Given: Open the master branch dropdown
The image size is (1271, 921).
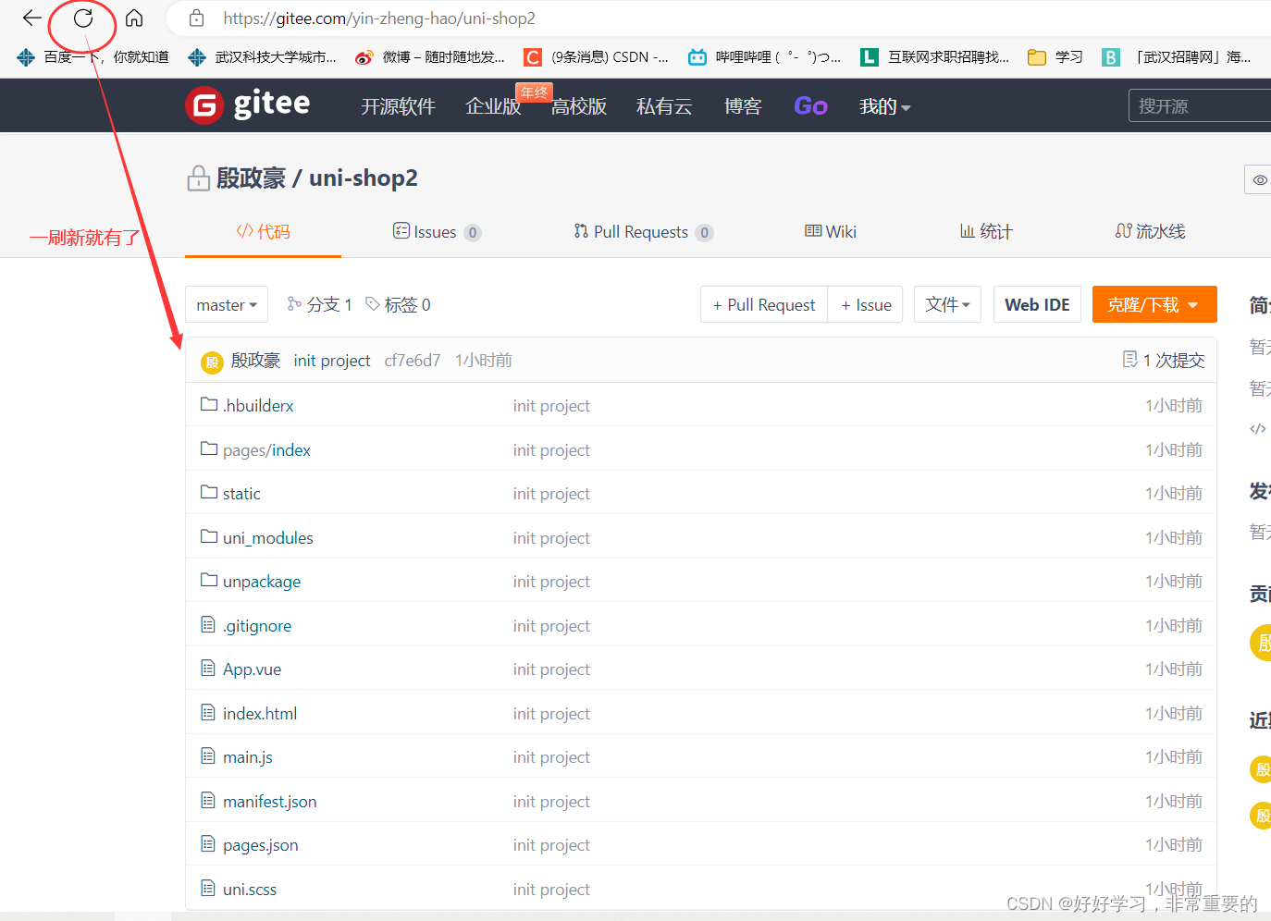Looking at the screenshot, I should 226,303.
